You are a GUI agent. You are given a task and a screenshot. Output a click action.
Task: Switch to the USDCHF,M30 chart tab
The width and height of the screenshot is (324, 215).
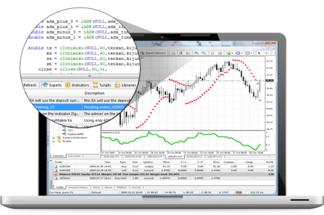(x=133, y=157)
